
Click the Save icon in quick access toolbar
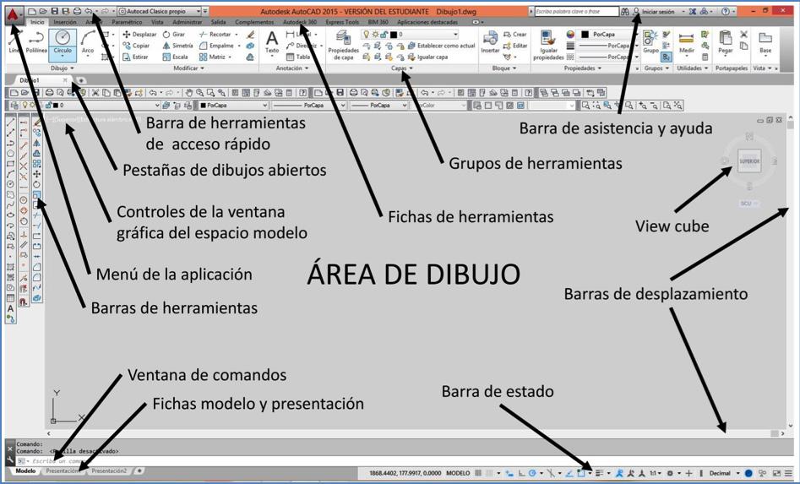point(55,11)
